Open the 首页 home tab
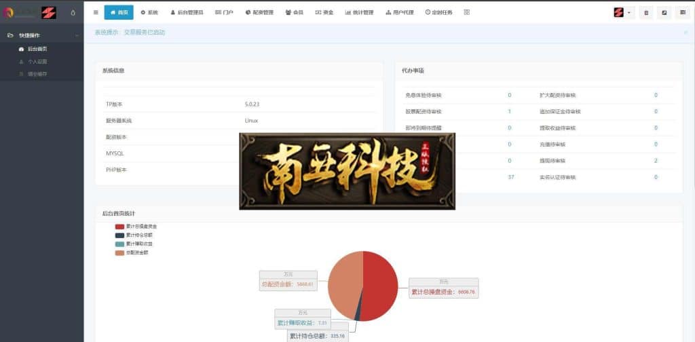Viewport: 695px width, 342px height. [x=119, y=12]
